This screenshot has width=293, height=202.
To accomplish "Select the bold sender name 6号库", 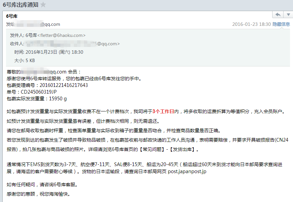I will (12, 16).
